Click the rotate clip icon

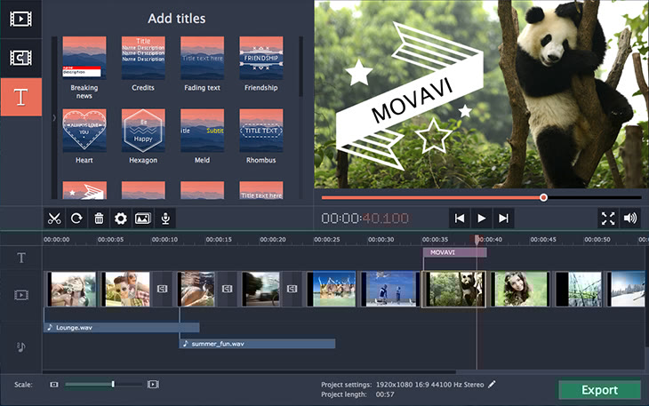[x=76, y=218]
